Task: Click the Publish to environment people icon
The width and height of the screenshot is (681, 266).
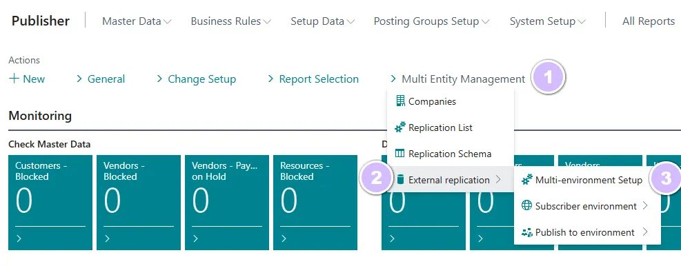Action: tap(527, 232)
